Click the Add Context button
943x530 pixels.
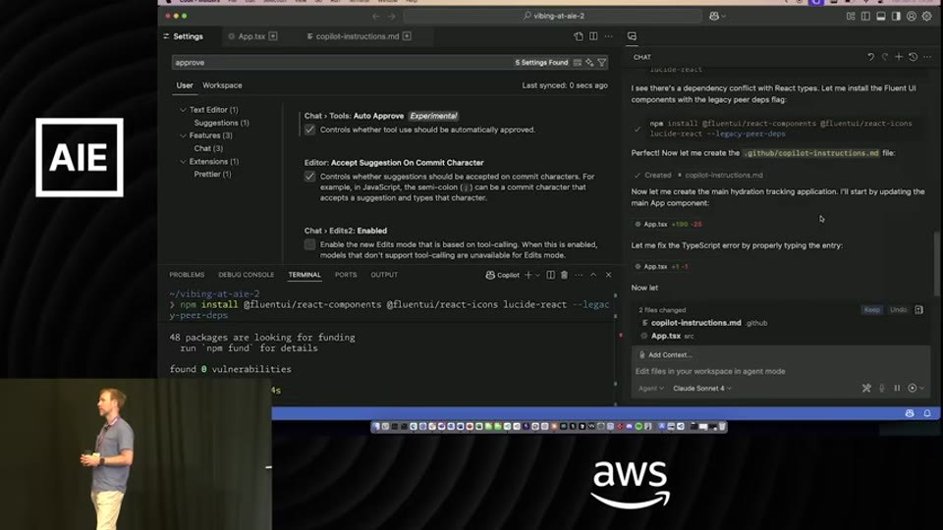(665, 355)
